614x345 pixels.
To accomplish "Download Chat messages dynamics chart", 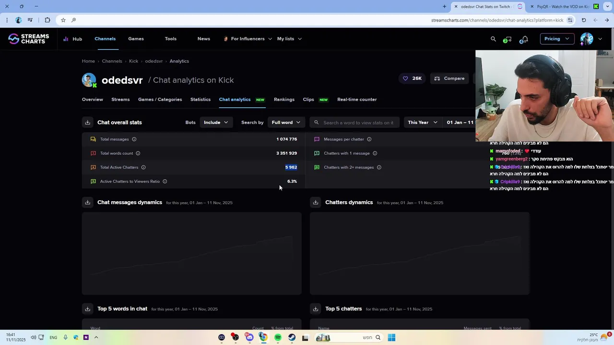I will tap(87, 202).
